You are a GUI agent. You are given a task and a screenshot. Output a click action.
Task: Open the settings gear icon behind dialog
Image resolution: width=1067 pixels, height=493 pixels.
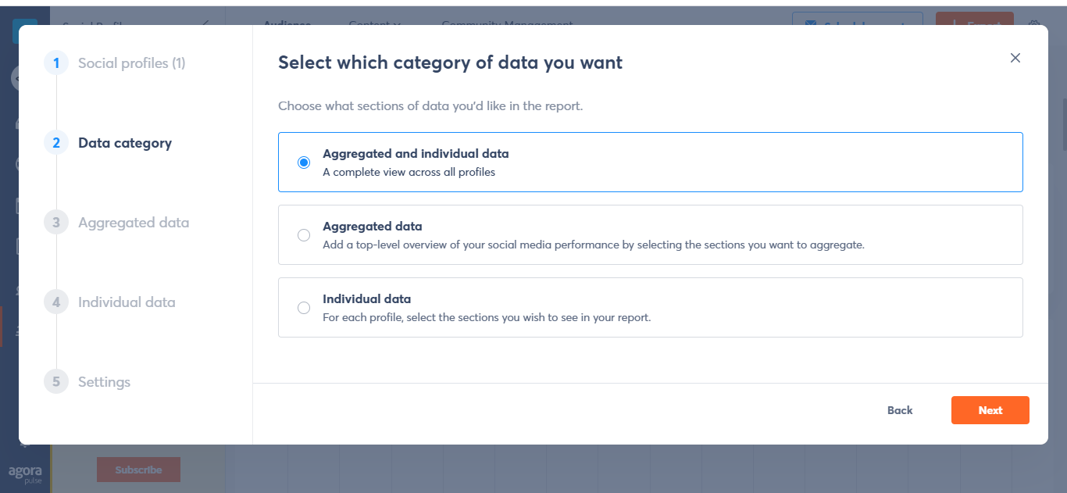tap(1034, 23)
